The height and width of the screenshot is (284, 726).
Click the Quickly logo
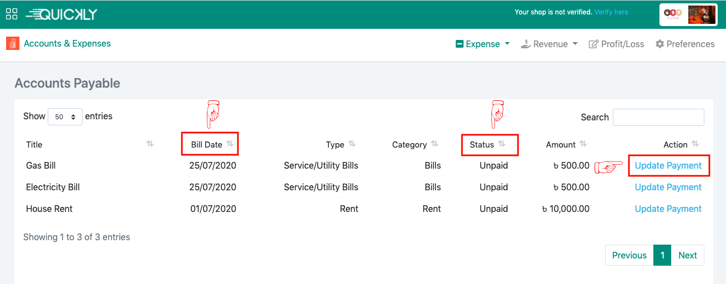coord(62,14)
